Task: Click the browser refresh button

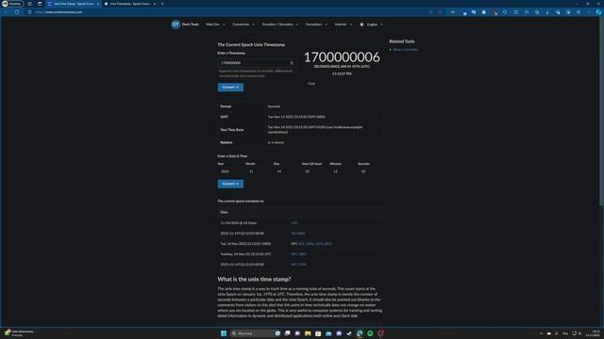Action: (x=17, y=12)
